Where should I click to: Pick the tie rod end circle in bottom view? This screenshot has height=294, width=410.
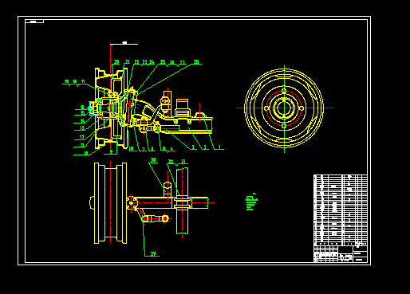(165, 218)
